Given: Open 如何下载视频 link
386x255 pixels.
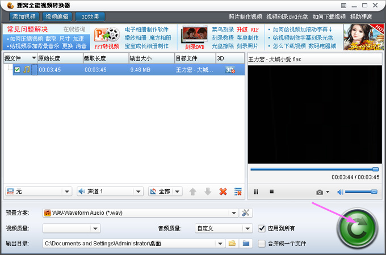Looking at the screenshot, I should pyautogui.click(x=329, y=16).
